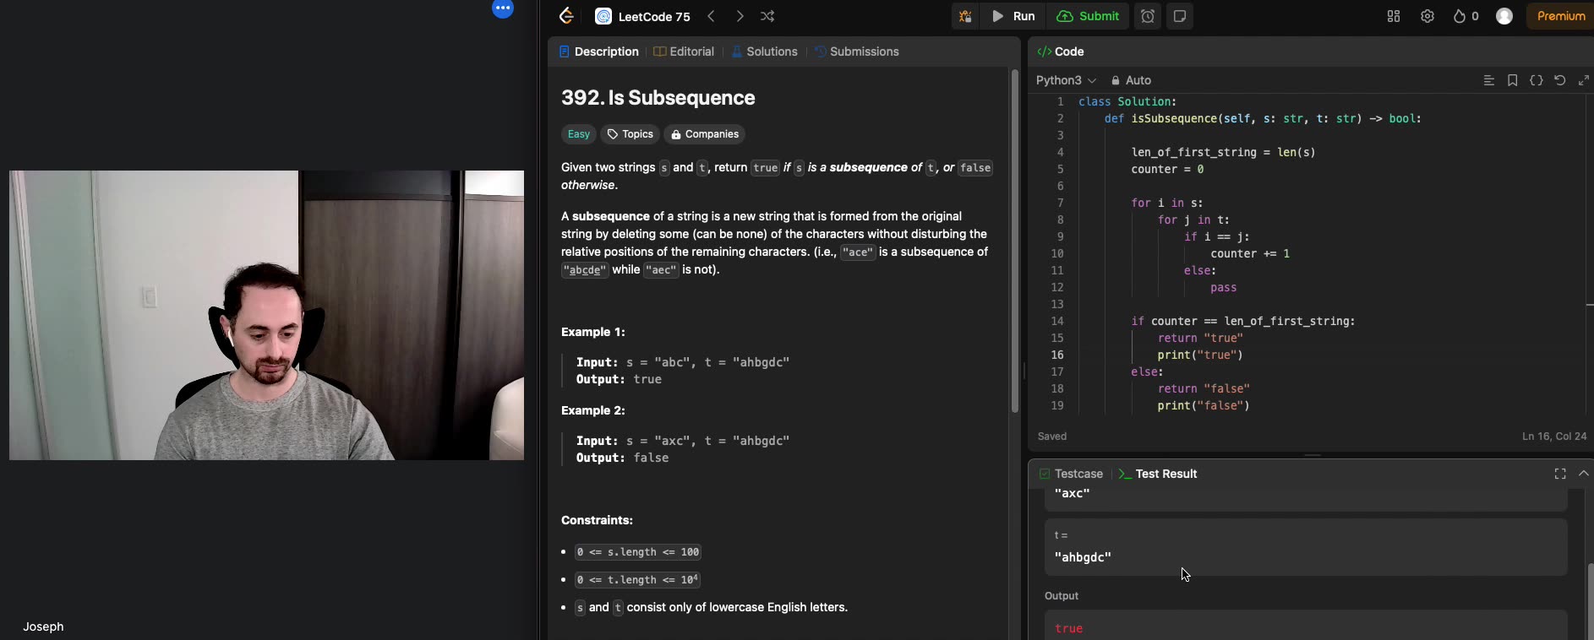The height and width of the screenshot is (640, 1594).
Task: Open the layout manager grid icon
Action: coord(1394,16)
